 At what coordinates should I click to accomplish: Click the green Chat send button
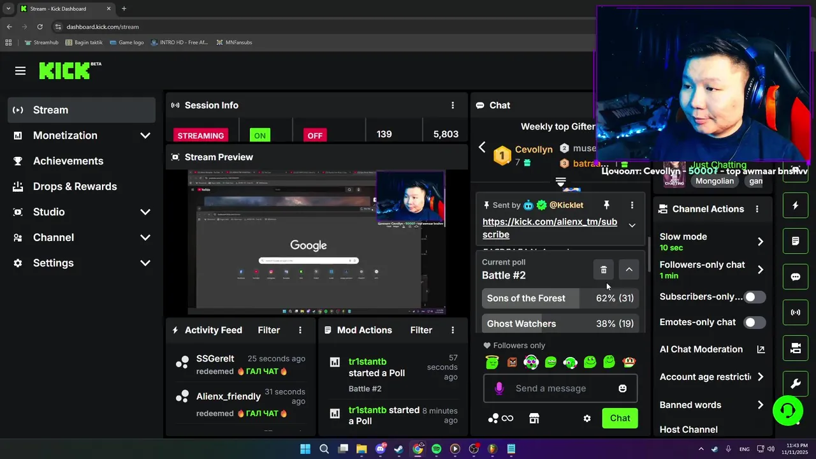click(x=620, y=418)
